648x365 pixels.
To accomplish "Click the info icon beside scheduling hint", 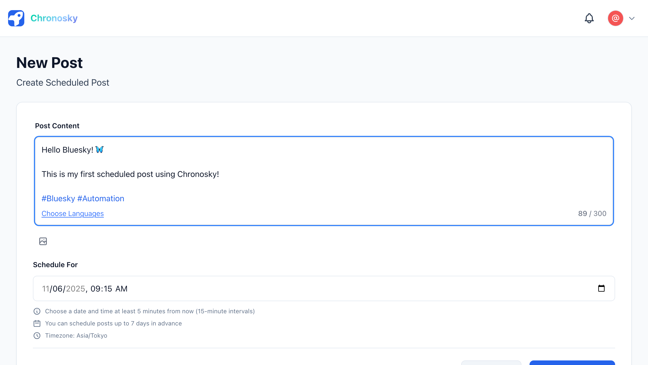I will (37, 311).
